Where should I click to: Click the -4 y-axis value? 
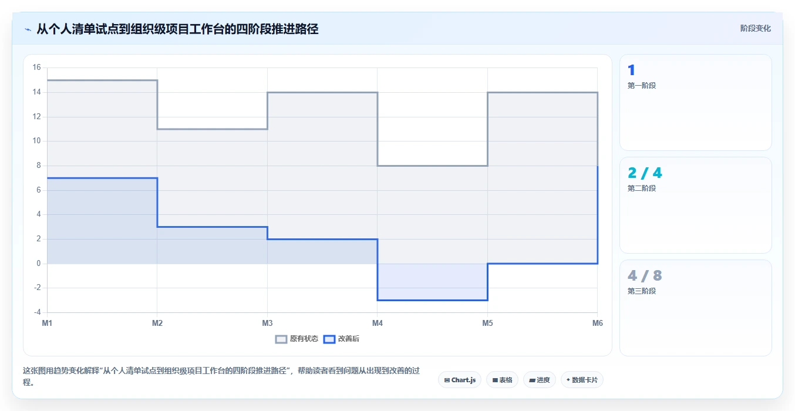tap(36, 312)
